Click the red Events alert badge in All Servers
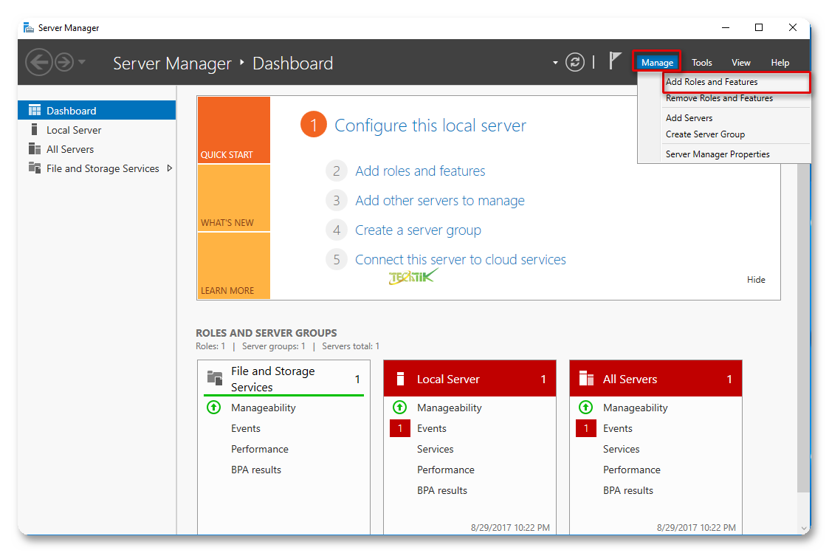829x553 pixels. pyautogui.click(x=585, y=428)
